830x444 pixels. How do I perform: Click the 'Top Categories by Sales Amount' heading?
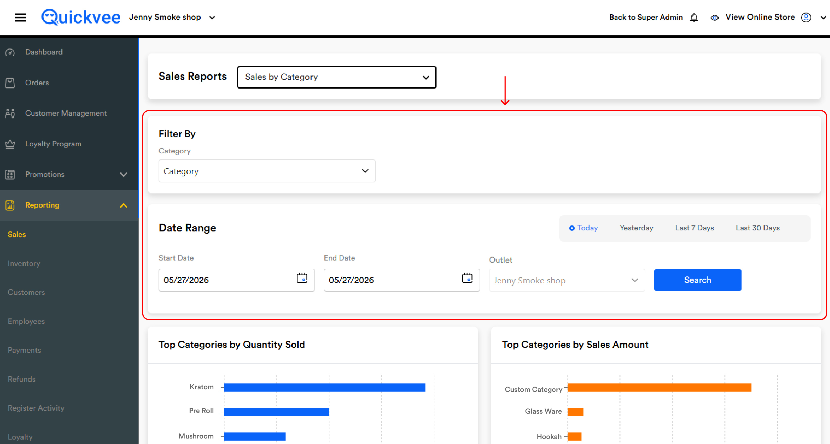(575, 345)
